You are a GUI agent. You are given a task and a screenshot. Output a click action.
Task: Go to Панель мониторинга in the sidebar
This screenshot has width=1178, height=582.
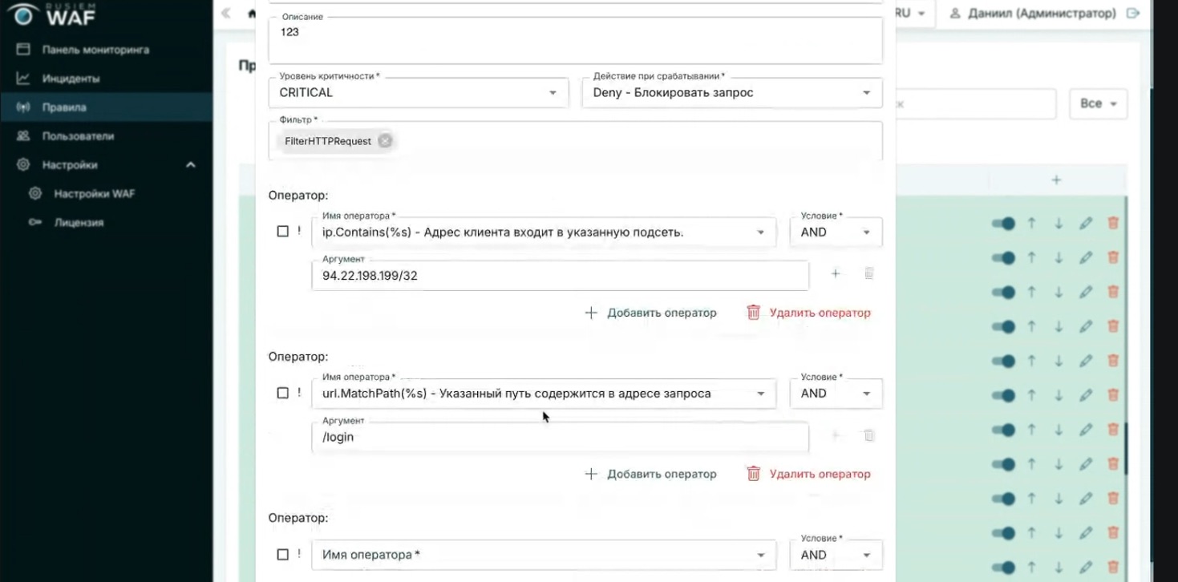95,50
